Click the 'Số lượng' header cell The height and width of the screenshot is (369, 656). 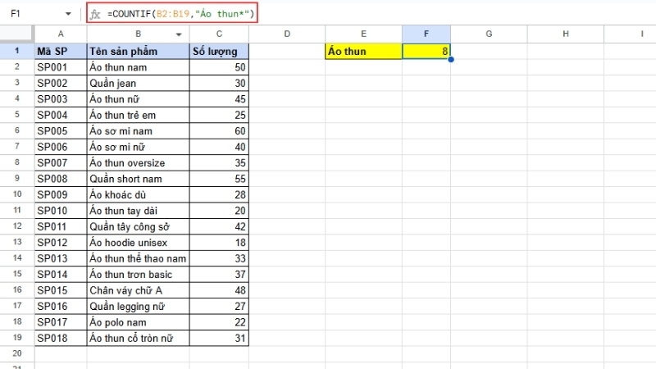click(219, 51)
